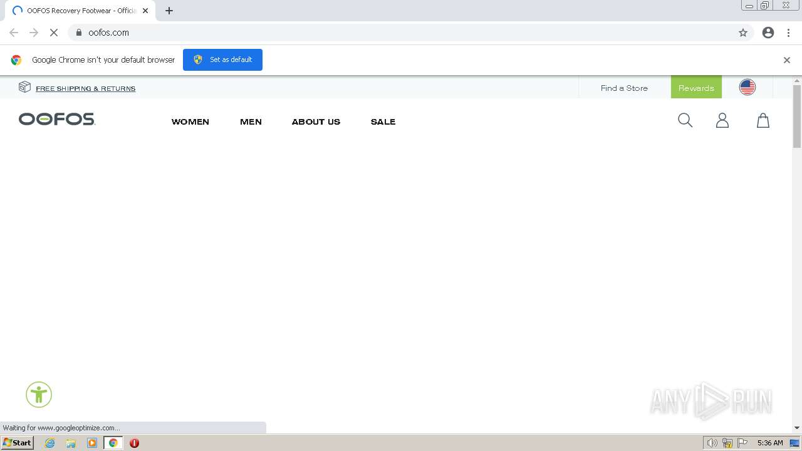Open the WOMEN menu
This screenshot has height=451, width=802.
190,122
